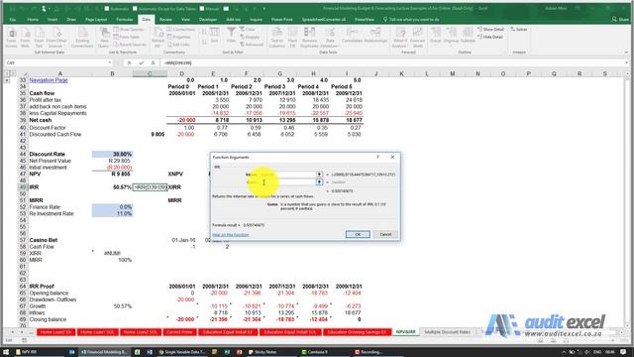The height and width of the screenshot is (357, 634).
Task: Open the From Other Sources dropdown
Action: 56,38
